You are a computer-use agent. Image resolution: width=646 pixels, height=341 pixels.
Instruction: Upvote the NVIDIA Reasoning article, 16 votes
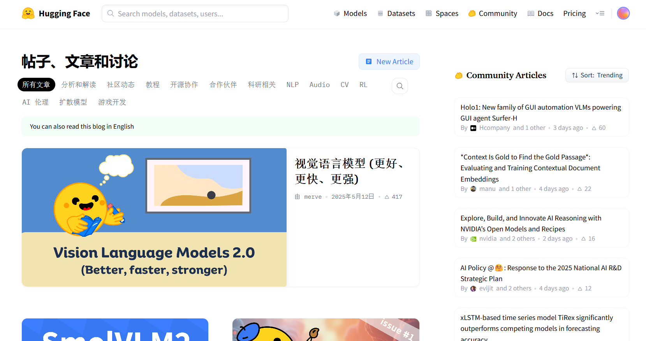(x=583, y=239)
